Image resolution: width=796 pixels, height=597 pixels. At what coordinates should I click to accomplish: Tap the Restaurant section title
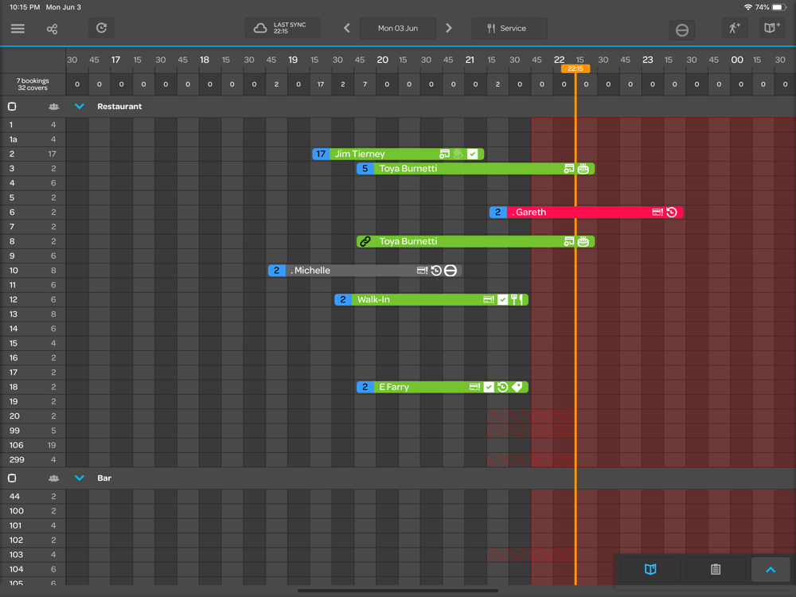tap(119, 107)
